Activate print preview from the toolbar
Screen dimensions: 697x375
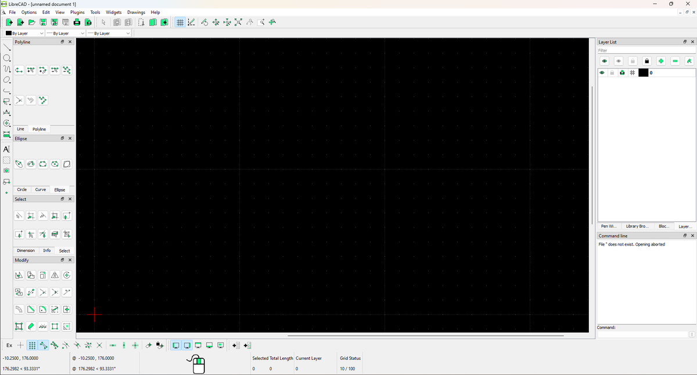89,22
